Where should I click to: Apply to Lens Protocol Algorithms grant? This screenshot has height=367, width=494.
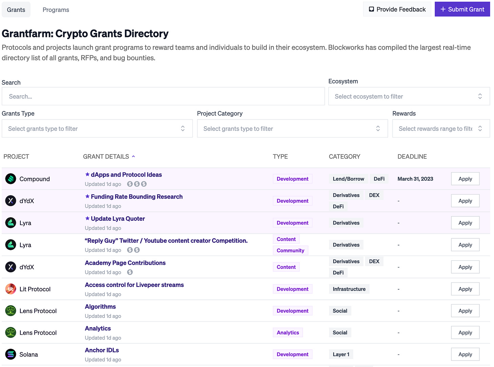click(465, 311)
